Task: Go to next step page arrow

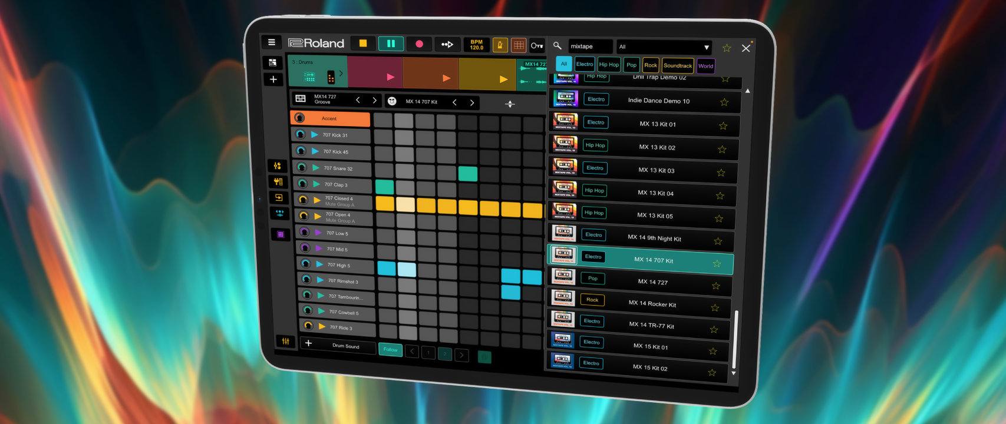Action: [x=462, y=355]
